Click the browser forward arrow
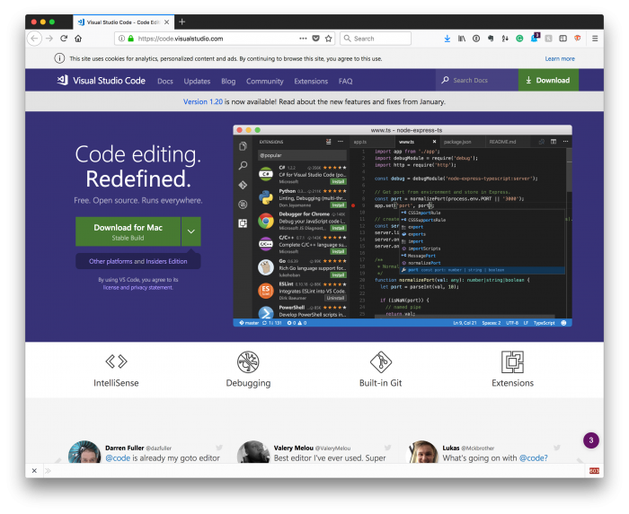Image resolution: width=629 pixels, height=514 pixels. pos(49,39)
